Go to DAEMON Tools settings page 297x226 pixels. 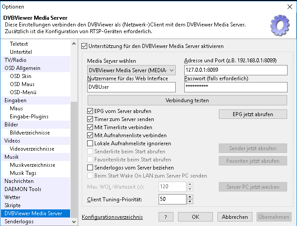(x=22, y=189)
